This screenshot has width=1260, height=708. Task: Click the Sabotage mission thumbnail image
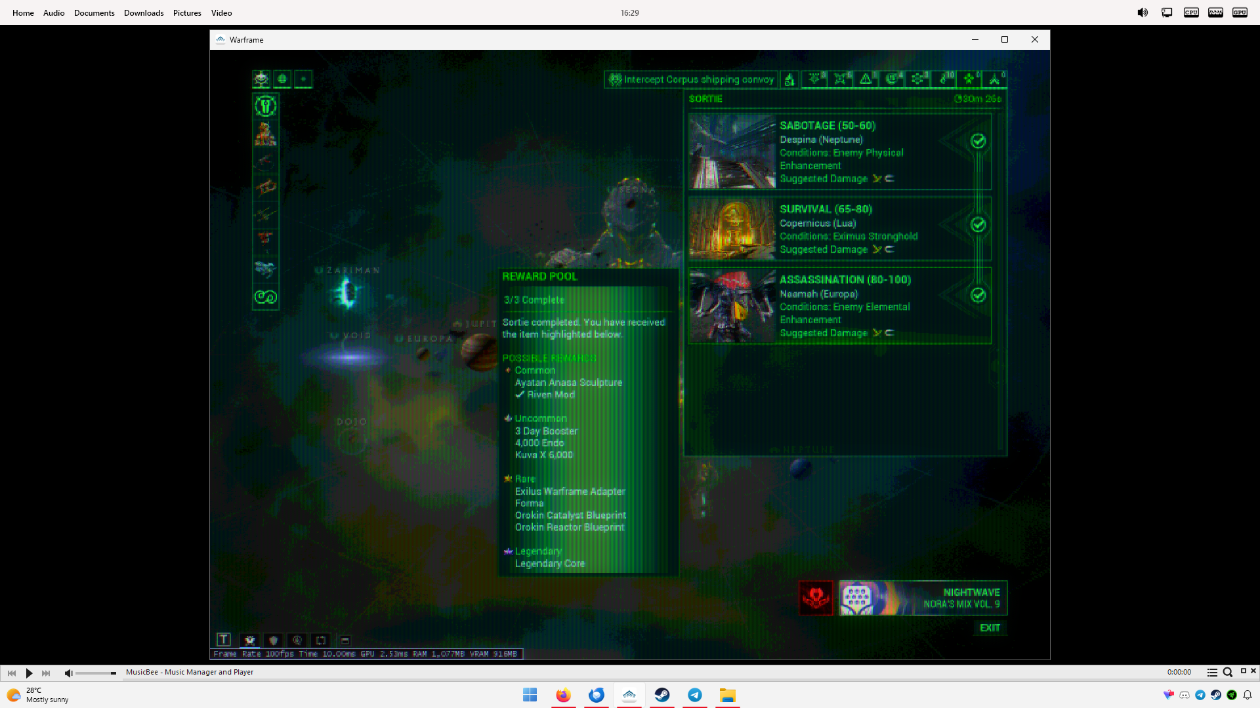point(732,151)
